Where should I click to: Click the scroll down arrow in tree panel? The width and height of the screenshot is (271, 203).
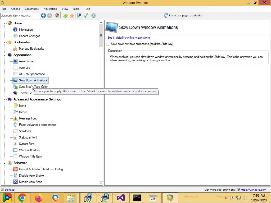pos(101,183)
